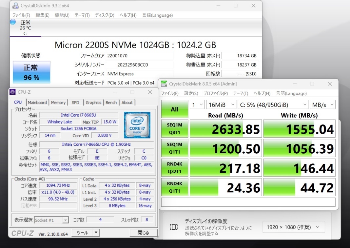The height and width of the screenshot is (248, 350).
Task: Click the CPU-Z app icon in title bar
Action: [12, 92]
